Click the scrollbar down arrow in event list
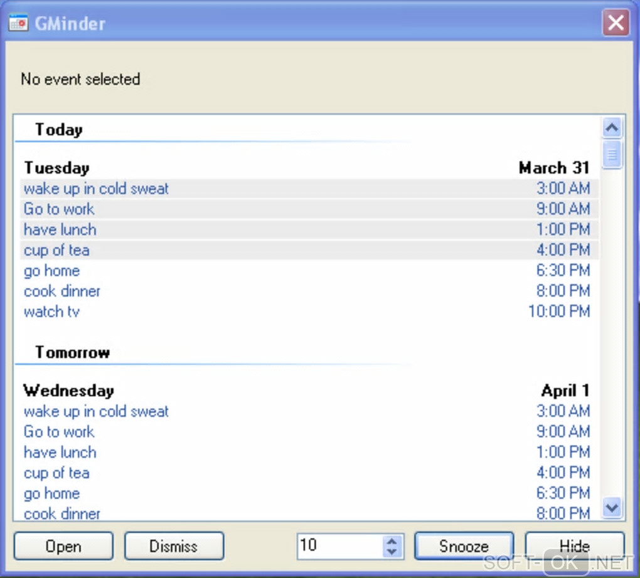 [612, 508]
